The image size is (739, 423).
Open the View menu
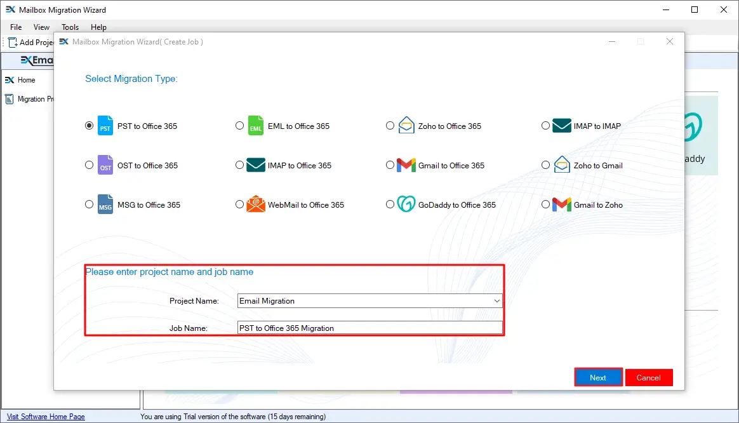[x=41, y=27]
